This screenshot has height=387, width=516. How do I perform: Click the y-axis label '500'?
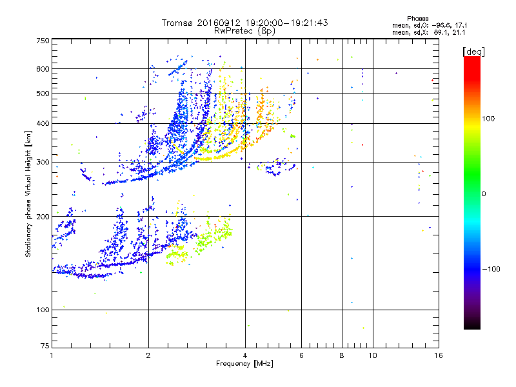43,94
